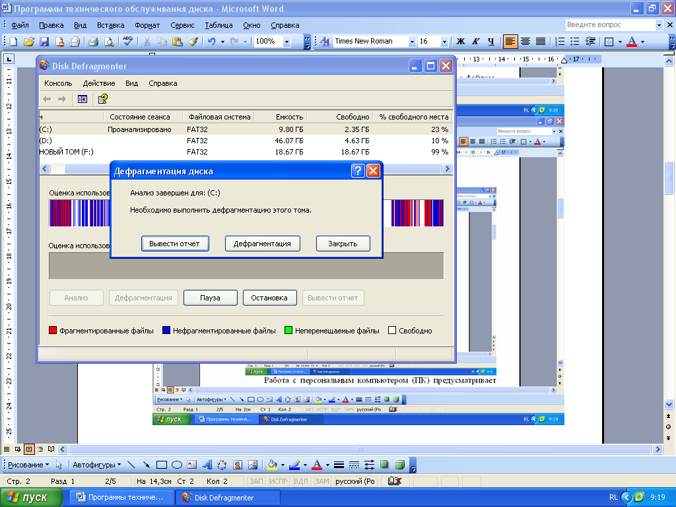676x507 pixels.
Task: Toggle console tree icon in Disk Defragmenter
Action: click(83, 99)
